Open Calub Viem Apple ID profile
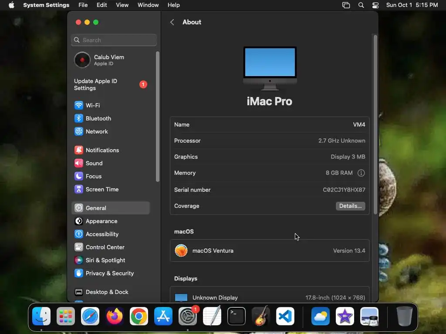Screen dimensions: 446x334 pos(110,60)
